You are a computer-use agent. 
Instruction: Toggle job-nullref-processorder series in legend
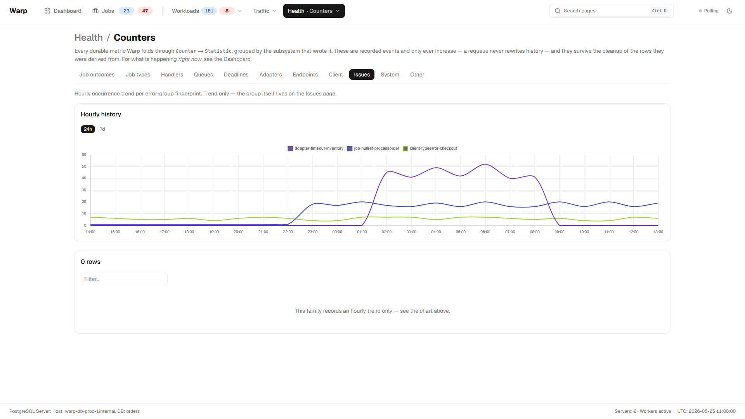pos(373,149)
